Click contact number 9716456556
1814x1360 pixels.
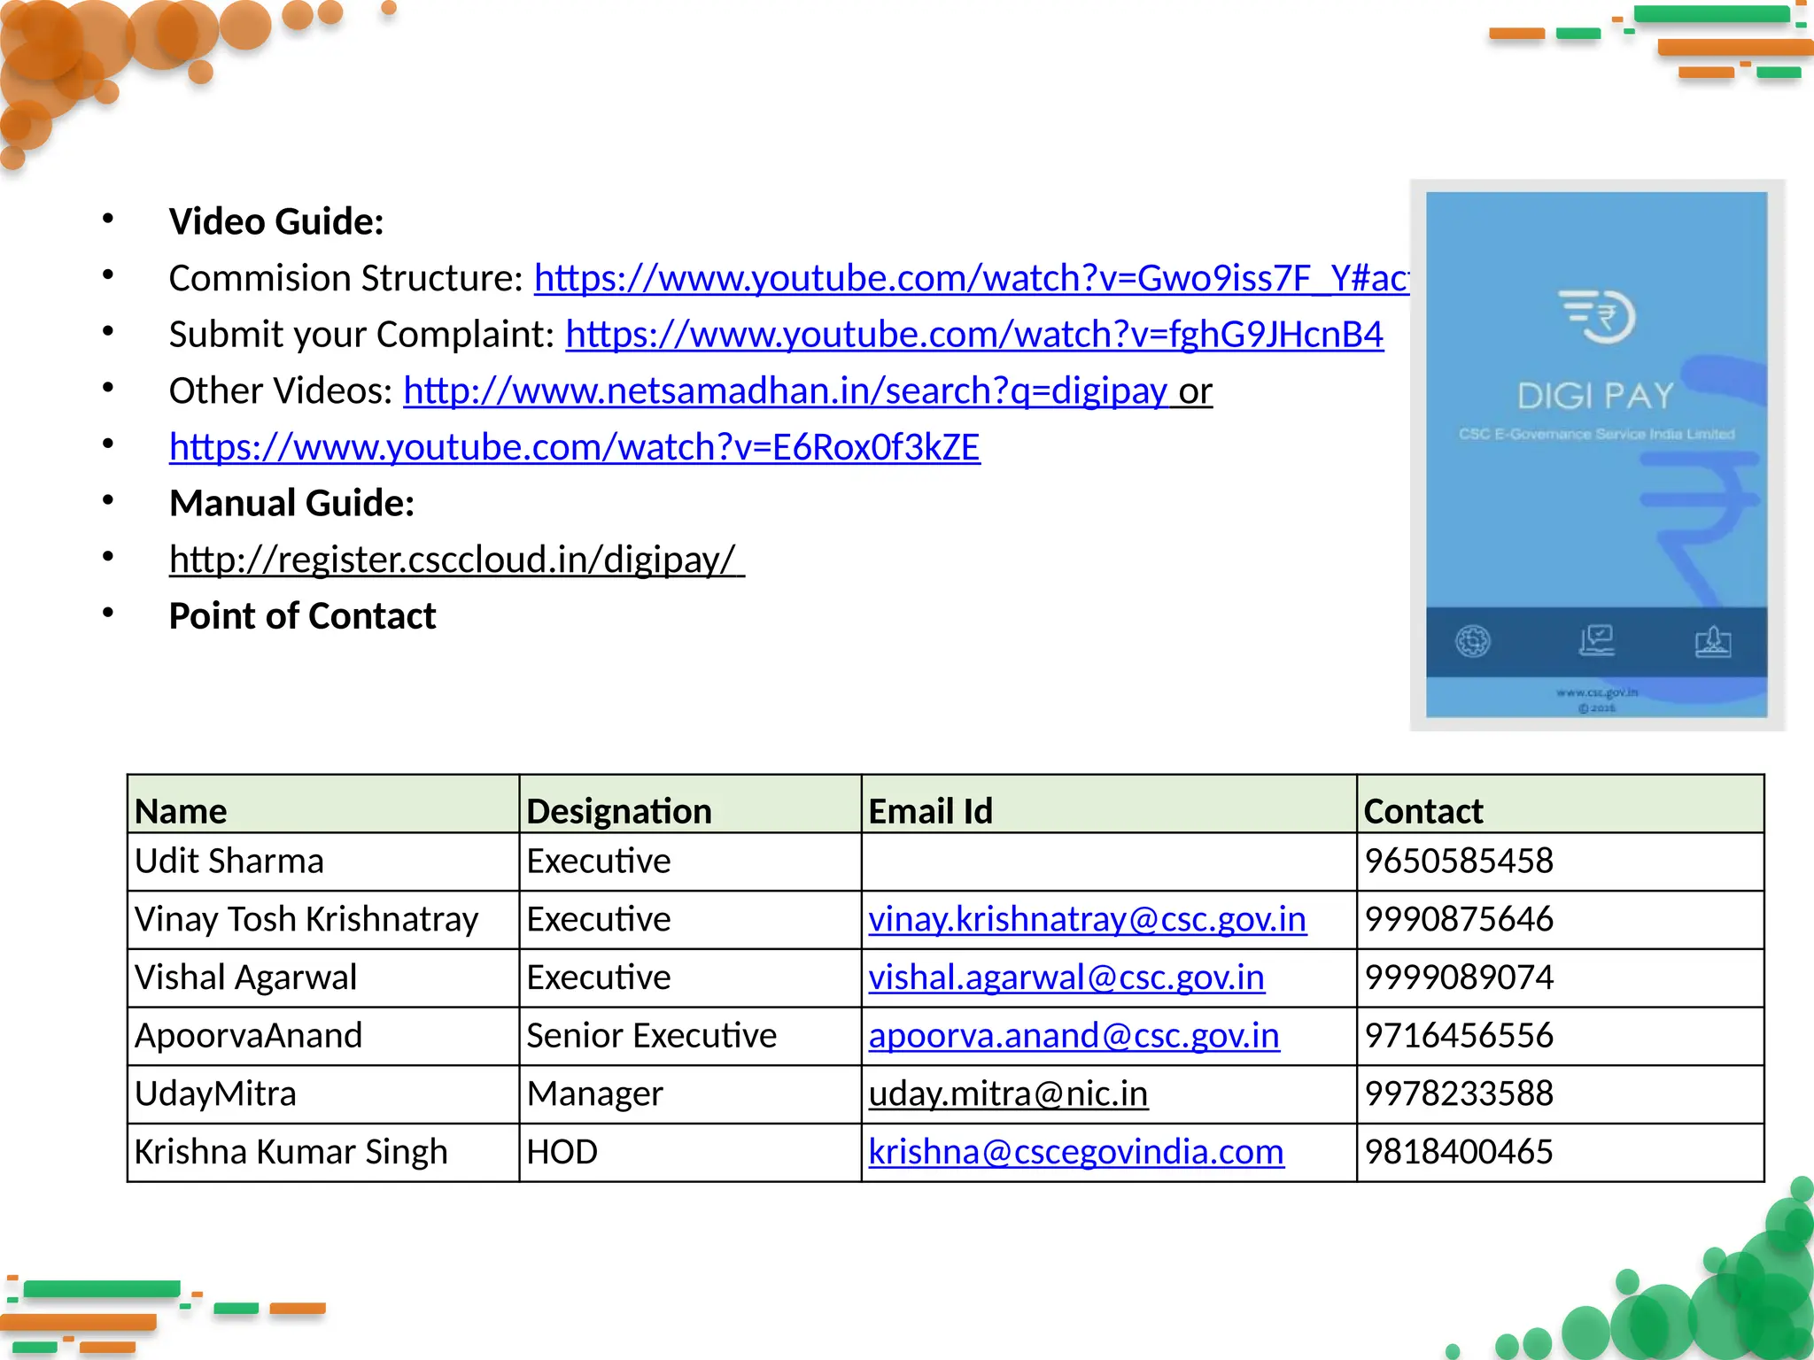pos(1459,1036)
